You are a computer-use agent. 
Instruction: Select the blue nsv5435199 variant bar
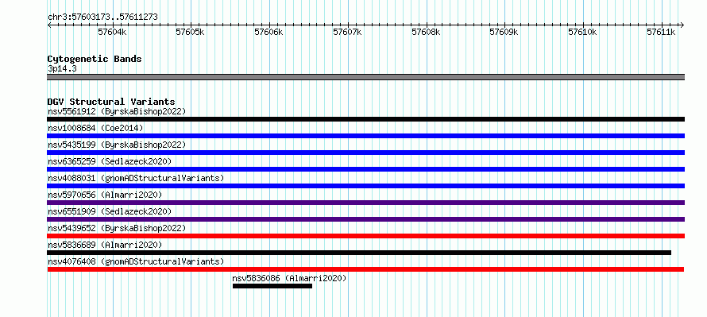pos(365,153)
